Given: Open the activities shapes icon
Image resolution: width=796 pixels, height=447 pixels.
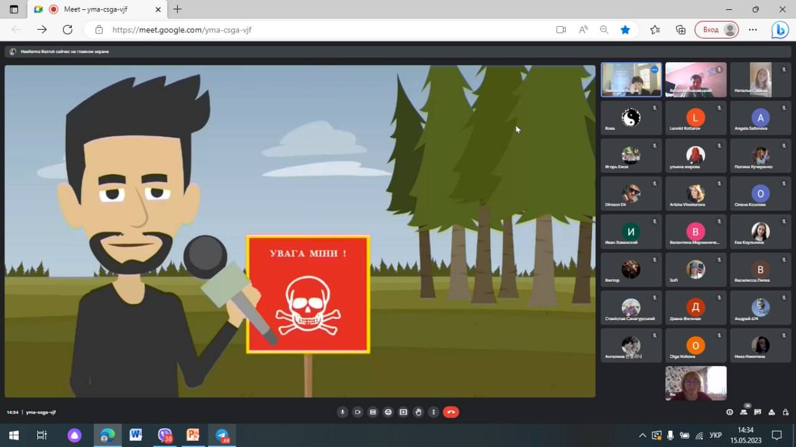Looking at the screenshot, I should pos(772,412).
